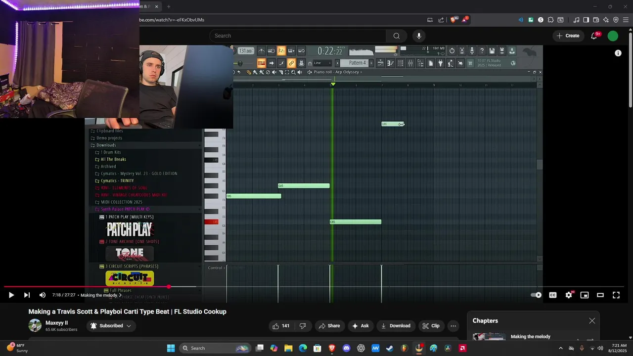The width and height of the screenshot is (633, 356).
Task: Open YouTube notifications bell
Action: [594, 36]
